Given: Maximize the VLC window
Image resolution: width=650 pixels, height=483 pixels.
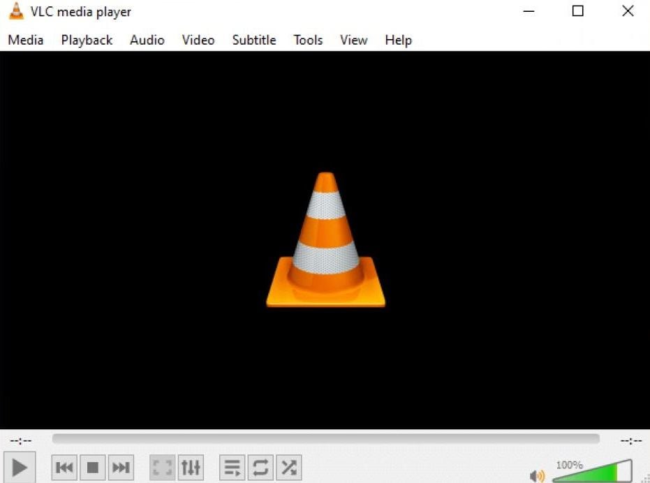Looking at the screenshot, I should coord(578,11).
